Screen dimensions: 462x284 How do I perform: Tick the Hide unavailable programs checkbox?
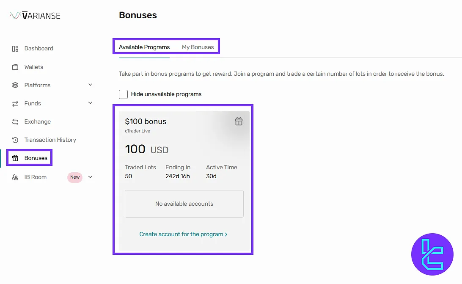pyautogui.click(x=123, y=94)
